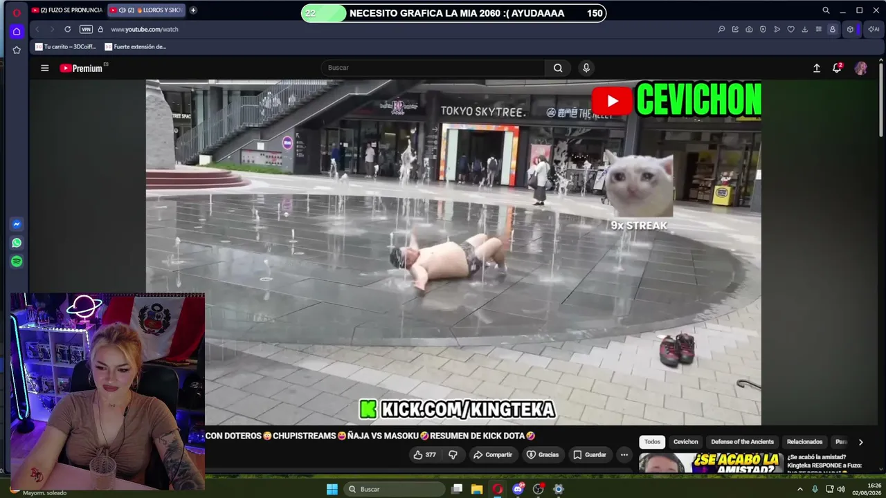Select the Defense of the Ancients chip
This screenshot has width=886, height=498.
(743, 442)
